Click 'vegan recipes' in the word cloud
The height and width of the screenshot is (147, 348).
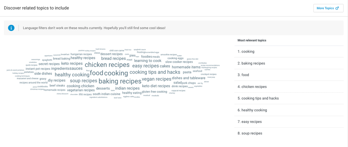156,79
